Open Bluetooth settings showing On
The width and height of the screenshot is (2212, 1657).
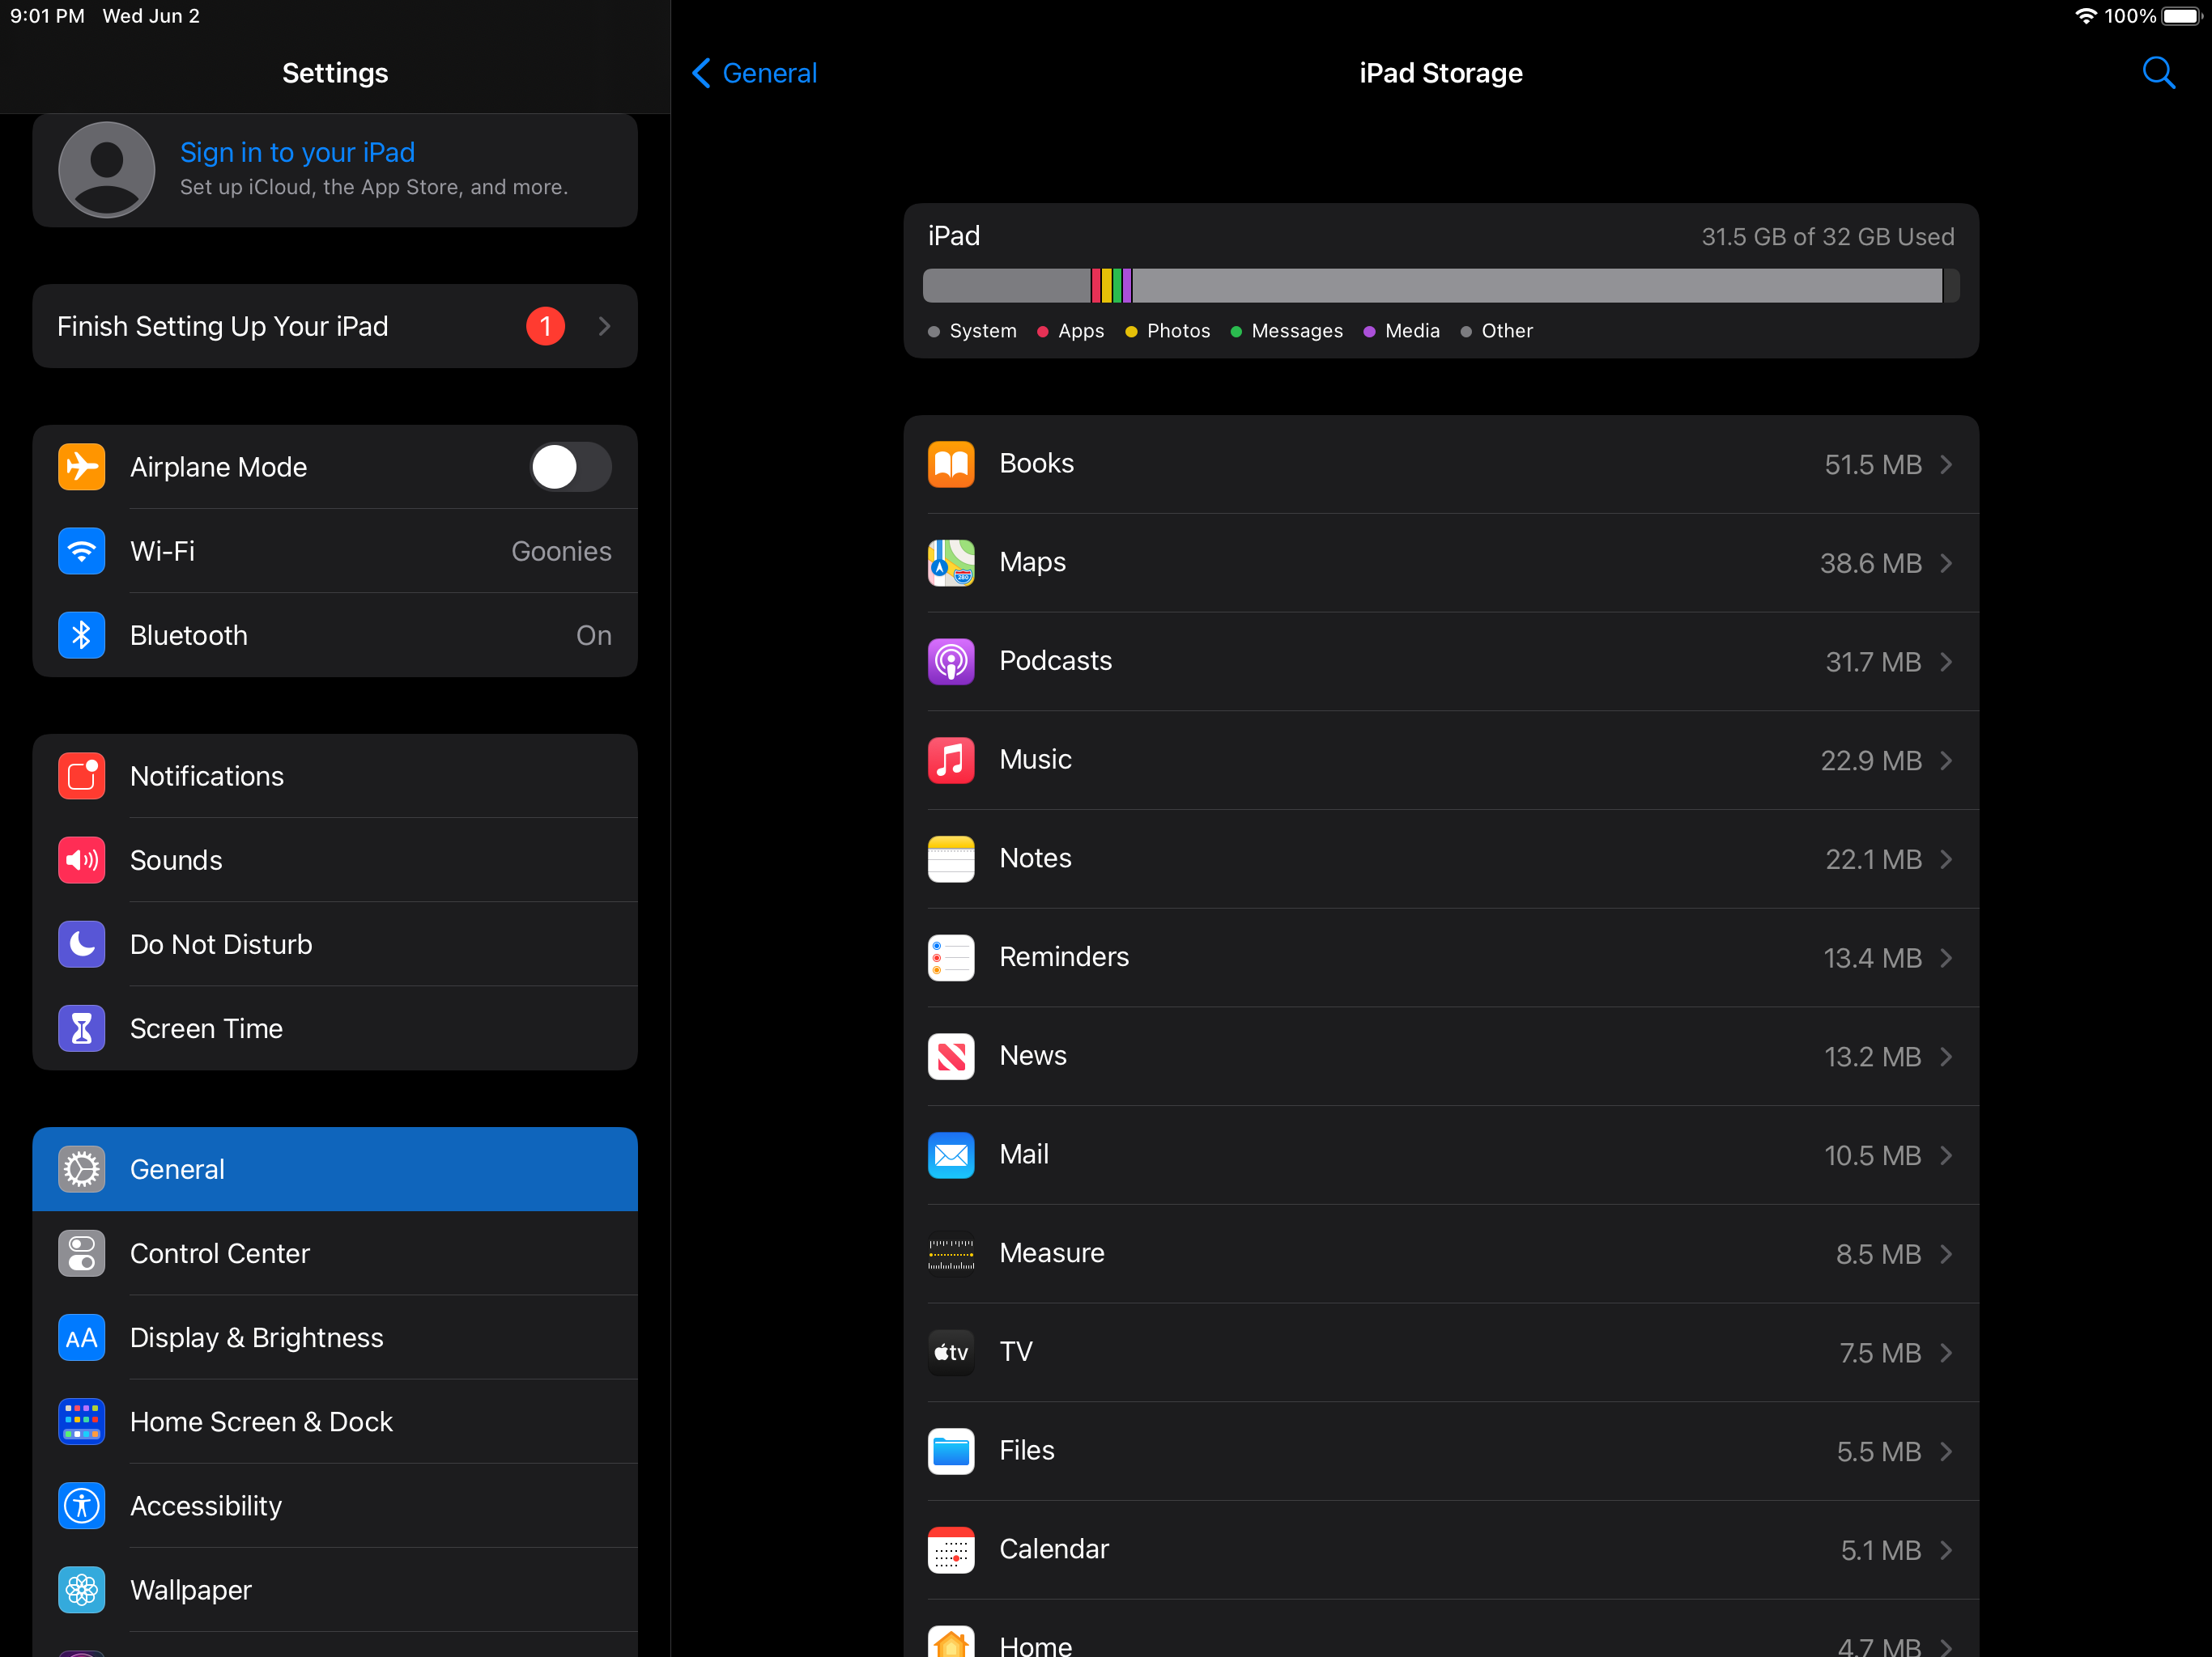[335, 634]
